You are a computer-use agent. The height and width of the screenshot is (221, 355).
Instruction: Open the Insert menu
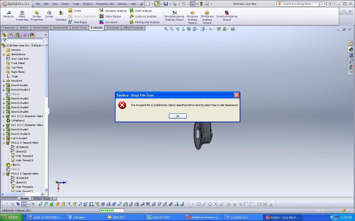(x=65, y=4)
